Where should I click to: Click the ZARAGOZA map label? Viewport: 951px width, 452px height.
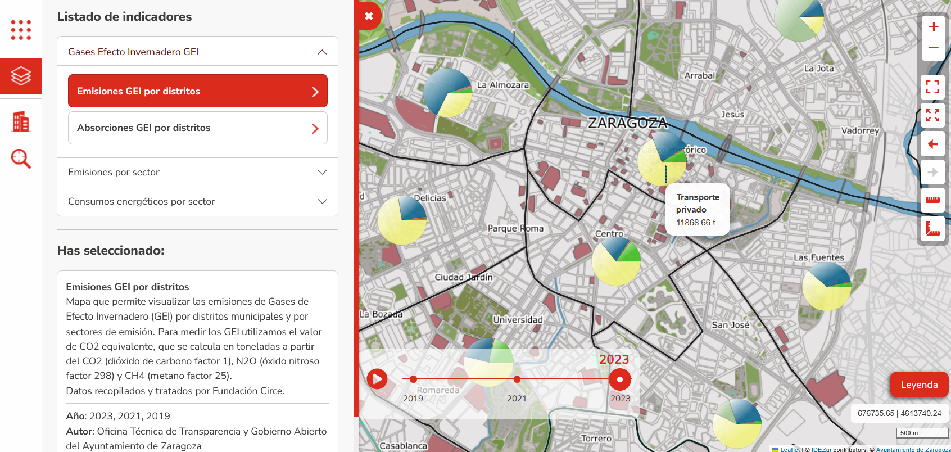[628, 123]
